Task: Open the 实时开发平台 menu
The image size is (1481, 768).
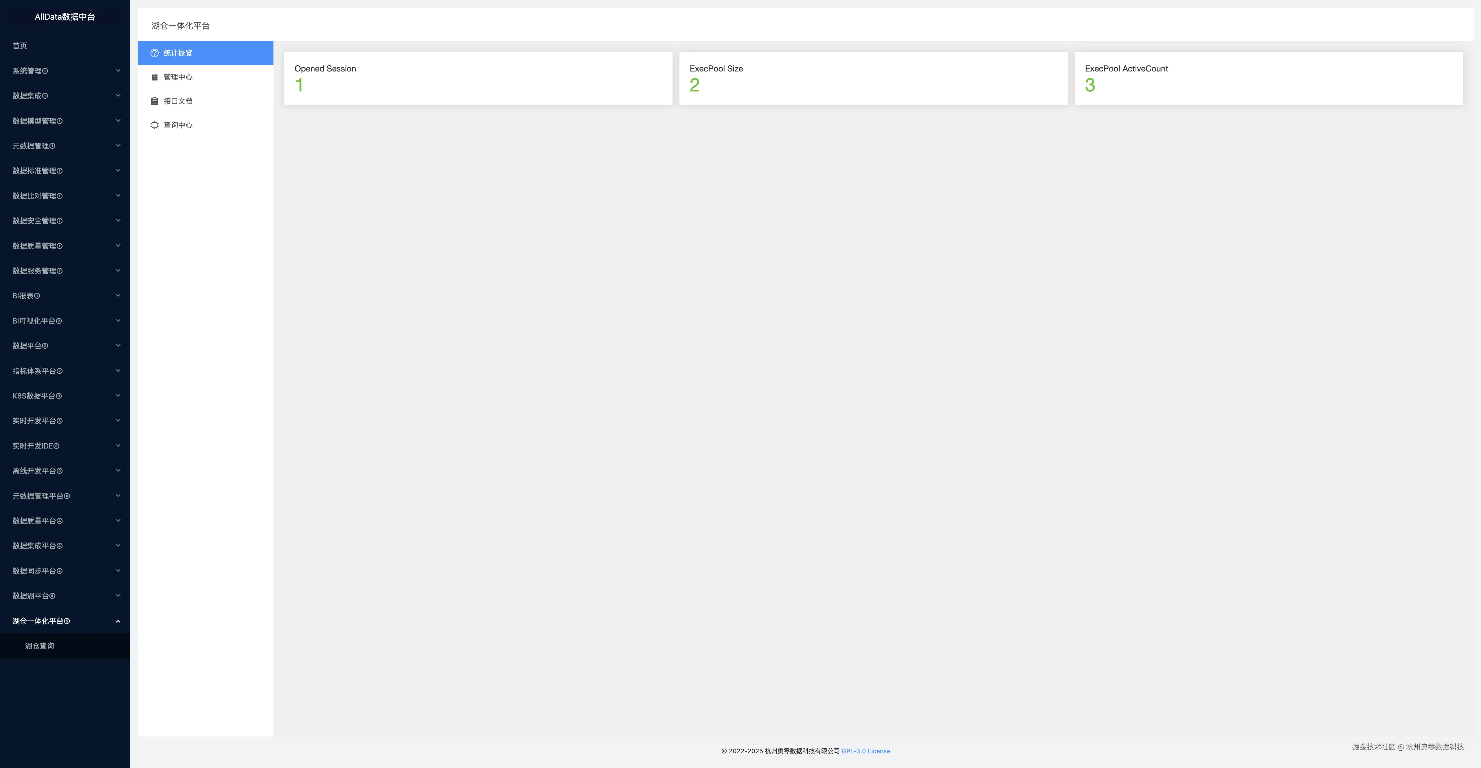Action: coord(65,421)
